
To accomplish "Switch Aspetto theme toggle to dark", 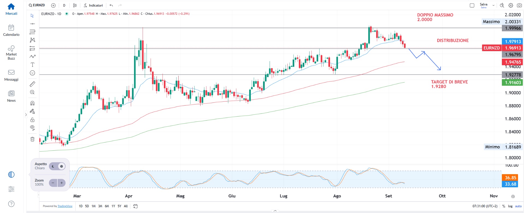I will (53, 166).
